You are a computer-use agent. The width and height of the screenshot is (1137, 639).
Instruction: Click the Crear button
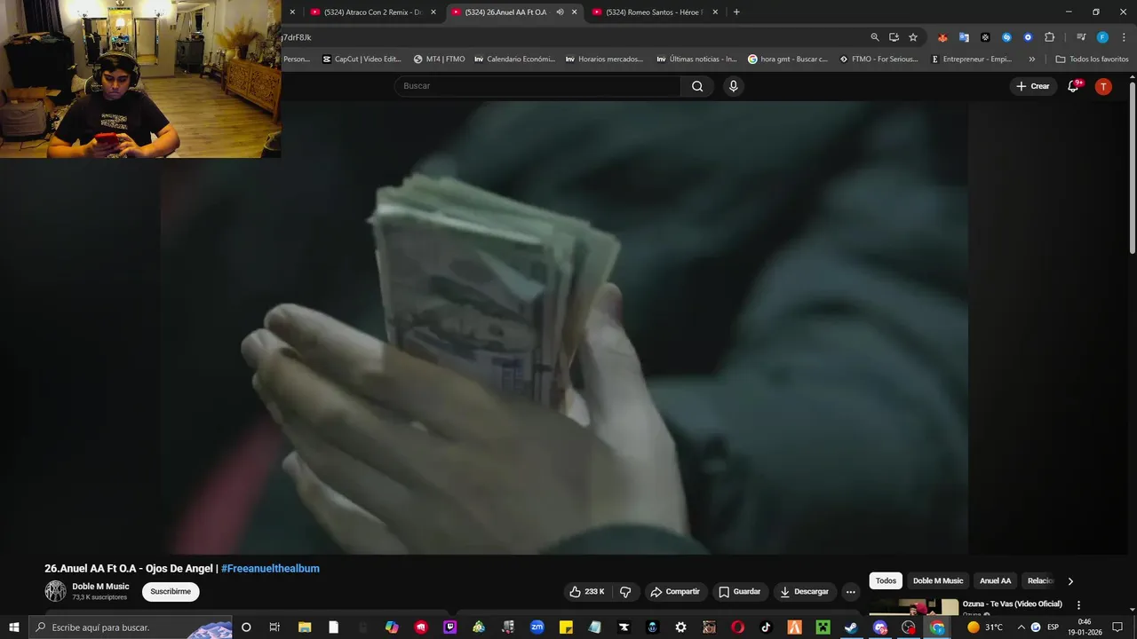point(1033,86)
